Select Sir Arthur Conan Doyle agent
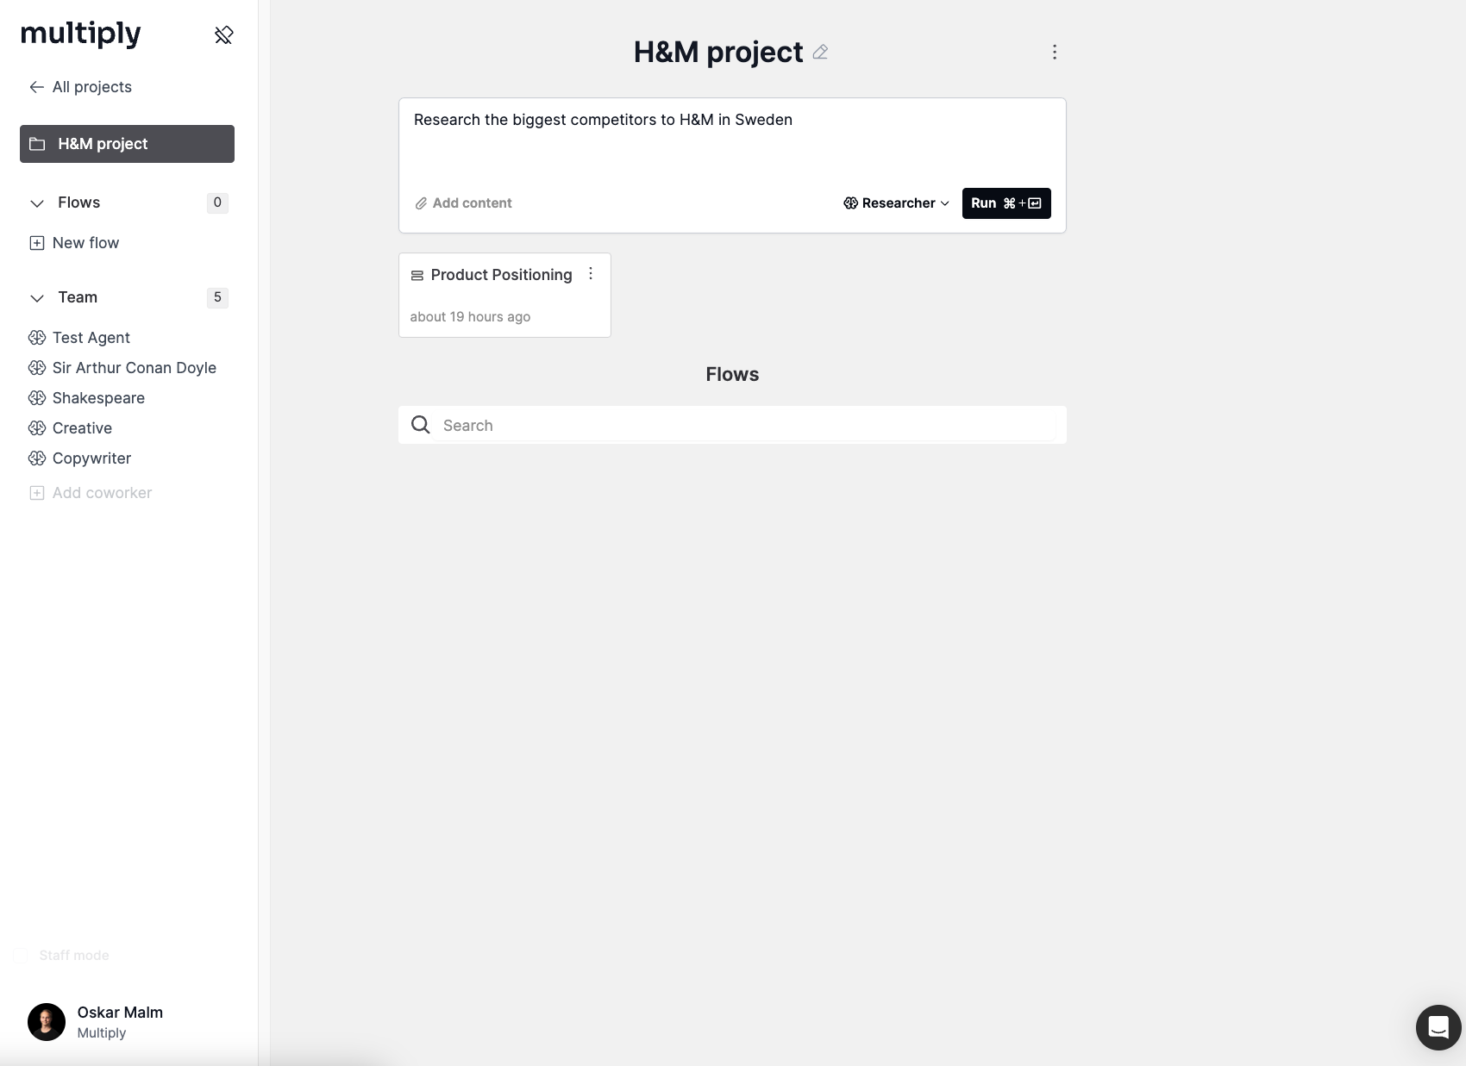The height and width of the screenshot is (1066, 1466). pos(134,368)
